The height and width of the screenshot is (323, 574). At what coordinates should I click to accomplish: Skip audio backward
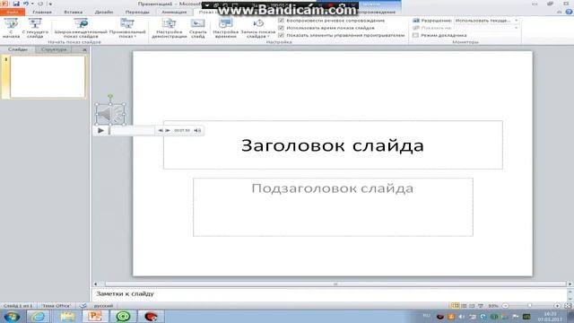click(161, 130)
